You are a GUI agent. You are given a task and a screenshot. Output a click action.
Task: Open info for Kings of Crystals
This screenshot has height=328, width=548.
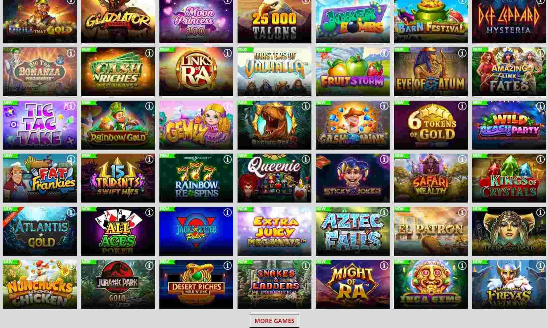(x=540, y=159)
